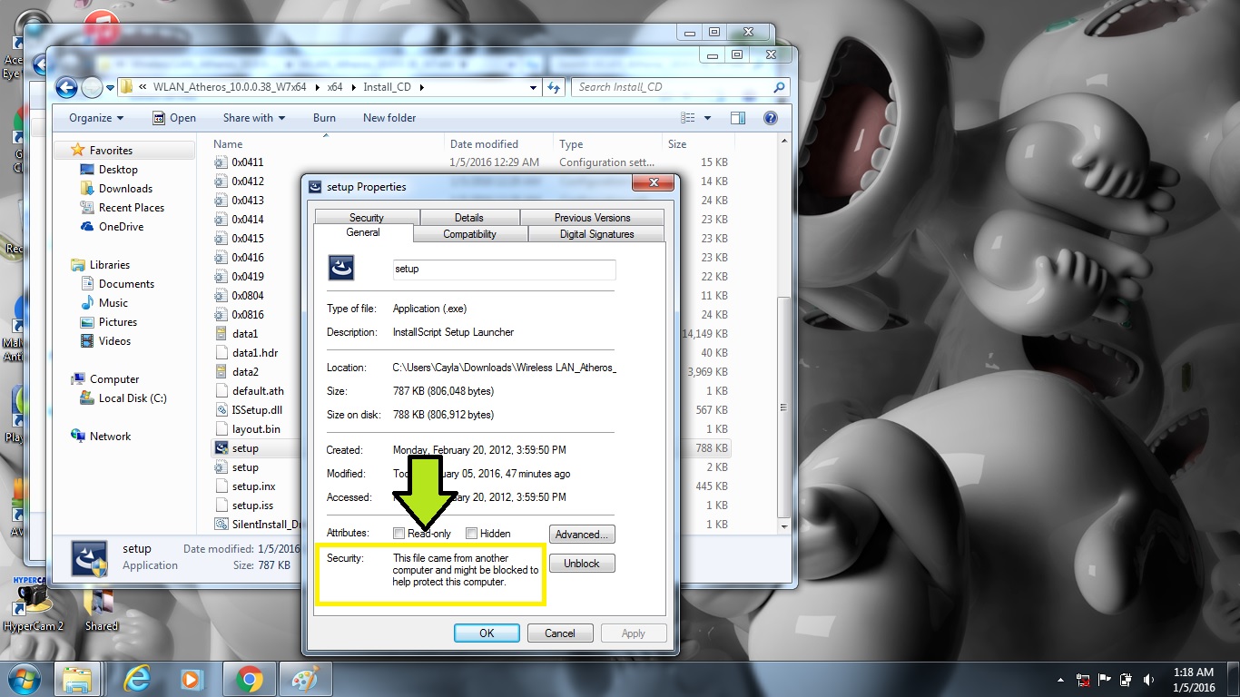Expand the breadcrumb arrow after Install_CD

[421, 88]
